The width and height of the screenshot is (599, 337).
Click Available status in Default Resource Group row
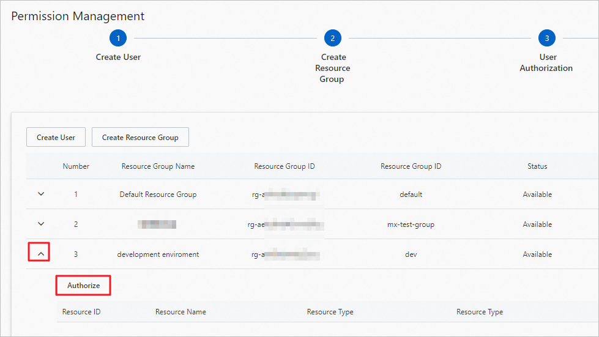tap(537, 194)
